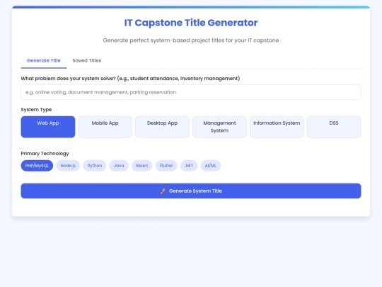Click the Primary Technology label
Image resolution: width=382 pixels, height=287 pixels.
click(45, 154)
